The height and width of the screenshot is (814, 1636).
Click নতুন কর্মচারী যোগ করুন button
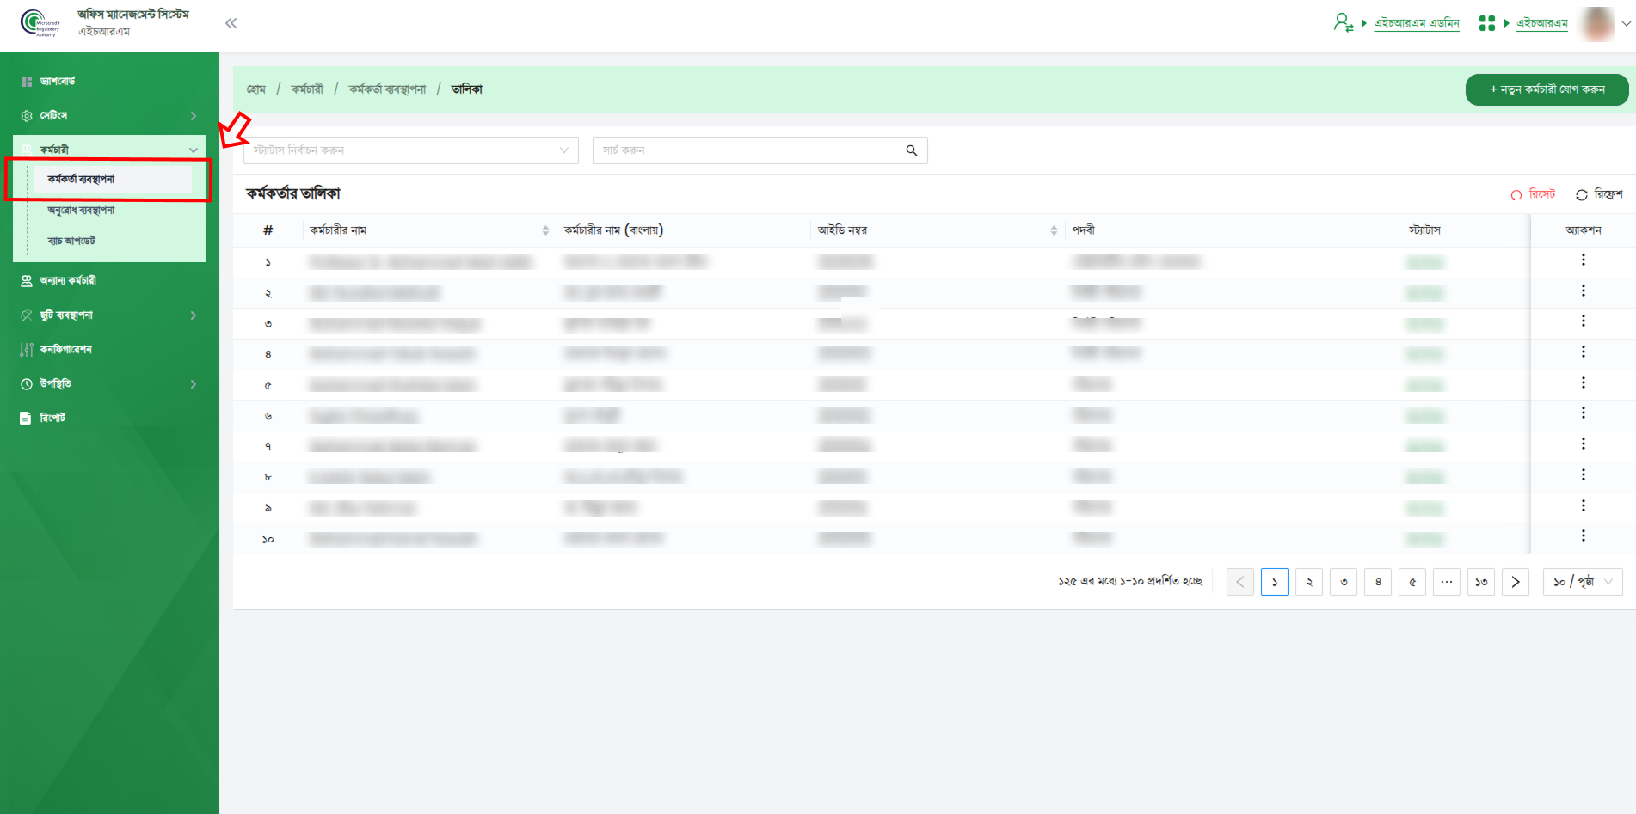coord(1547,89)
